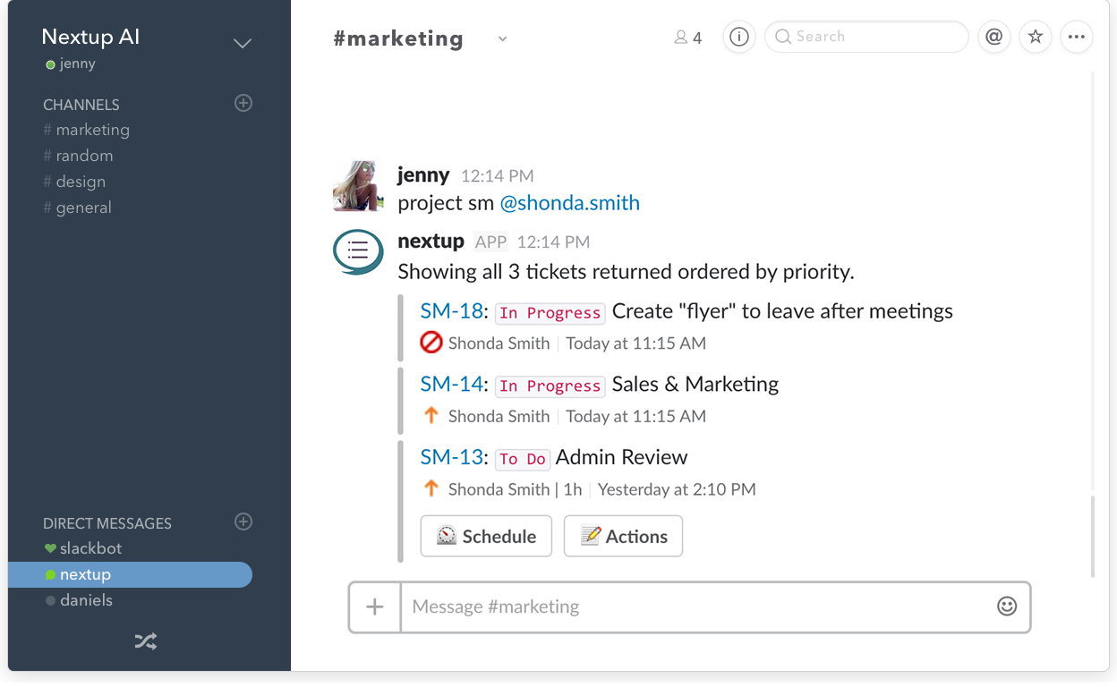Click jenny's profile avatar thumbnail
This screenshot has height=687, width=1117.
(359, 186)
